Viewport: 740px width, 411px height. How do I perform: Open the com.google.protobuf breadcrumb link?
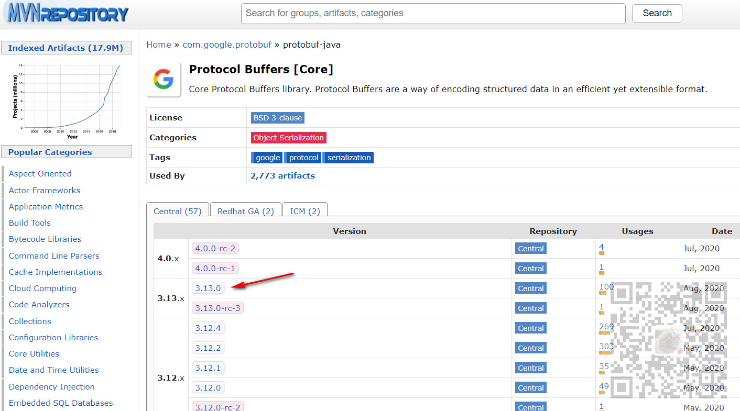click(x=227, y=45)
